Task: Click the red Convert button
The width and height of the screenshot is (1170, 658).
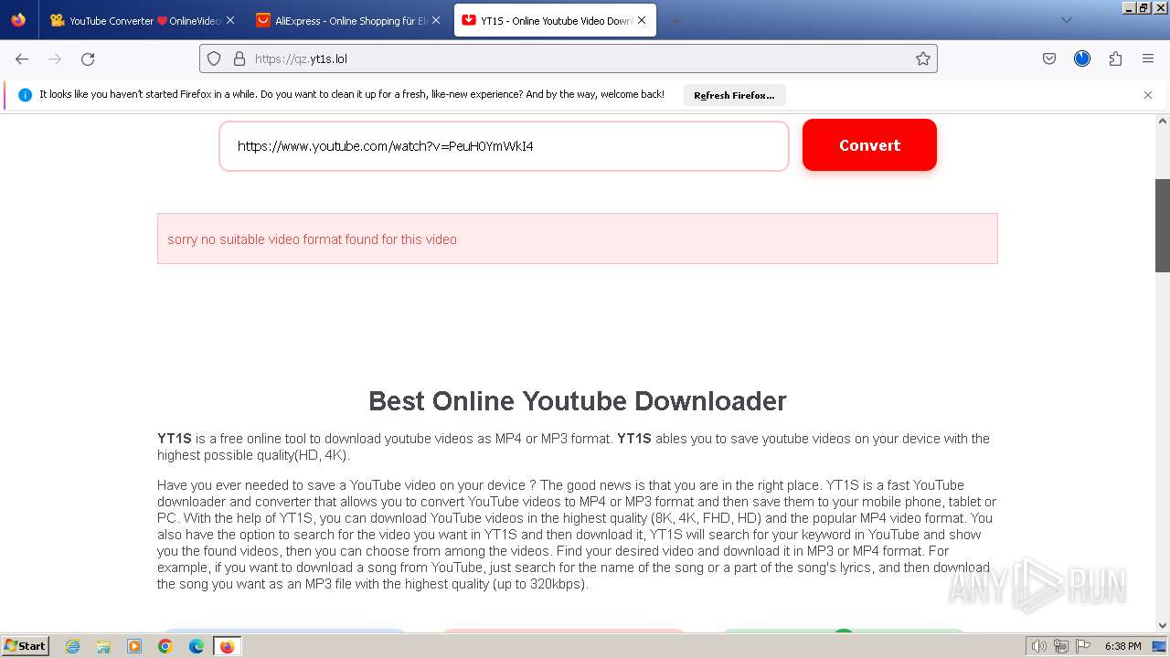Action: coord(869,145)
